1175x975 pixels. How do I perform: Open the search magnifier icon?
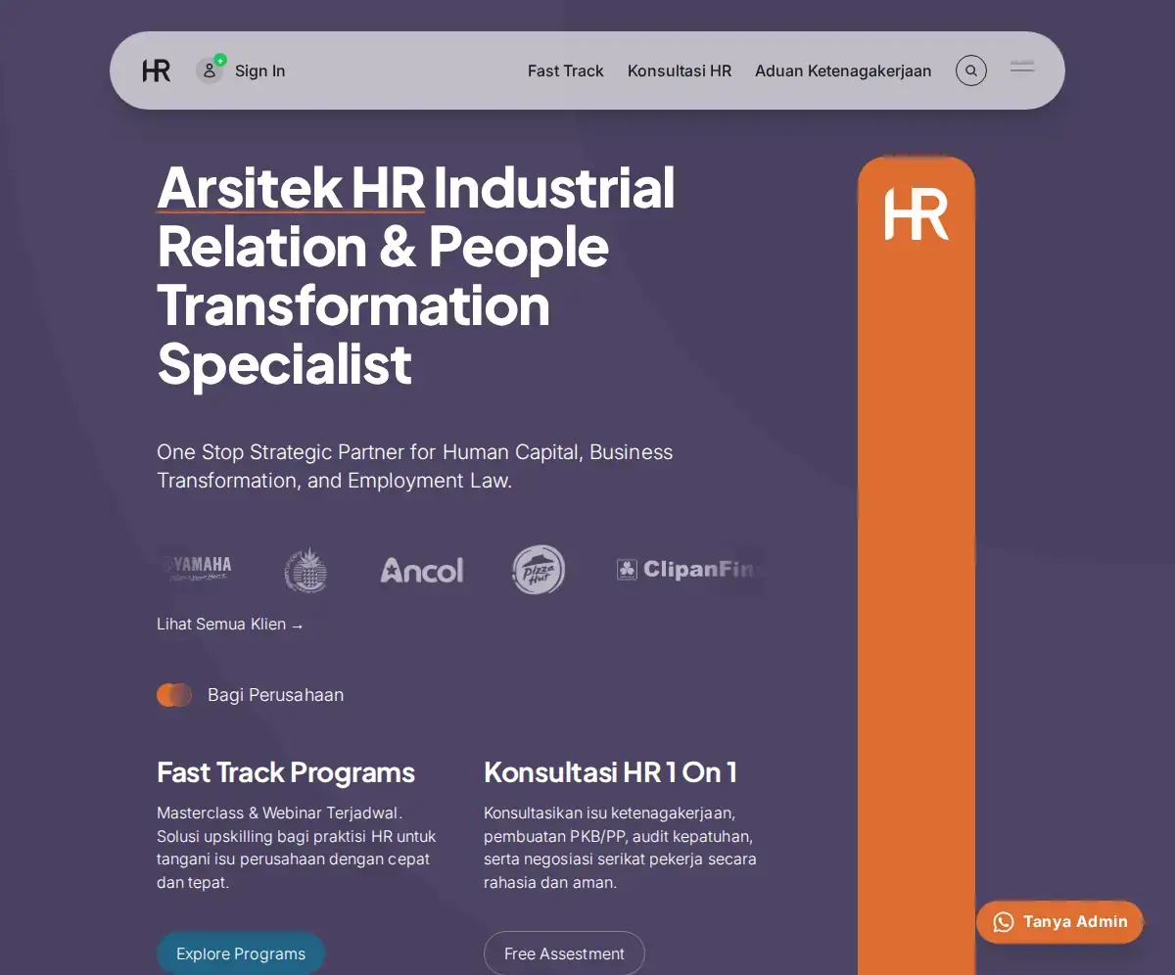pos(970,70)
